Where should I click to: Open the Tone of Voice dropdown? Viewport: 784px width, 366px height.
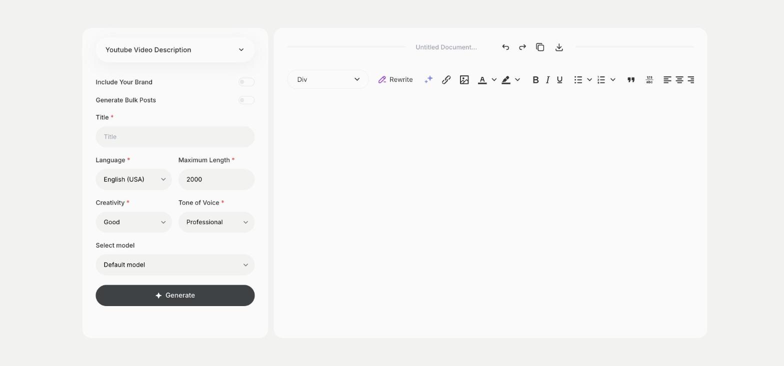pos(216,222)
